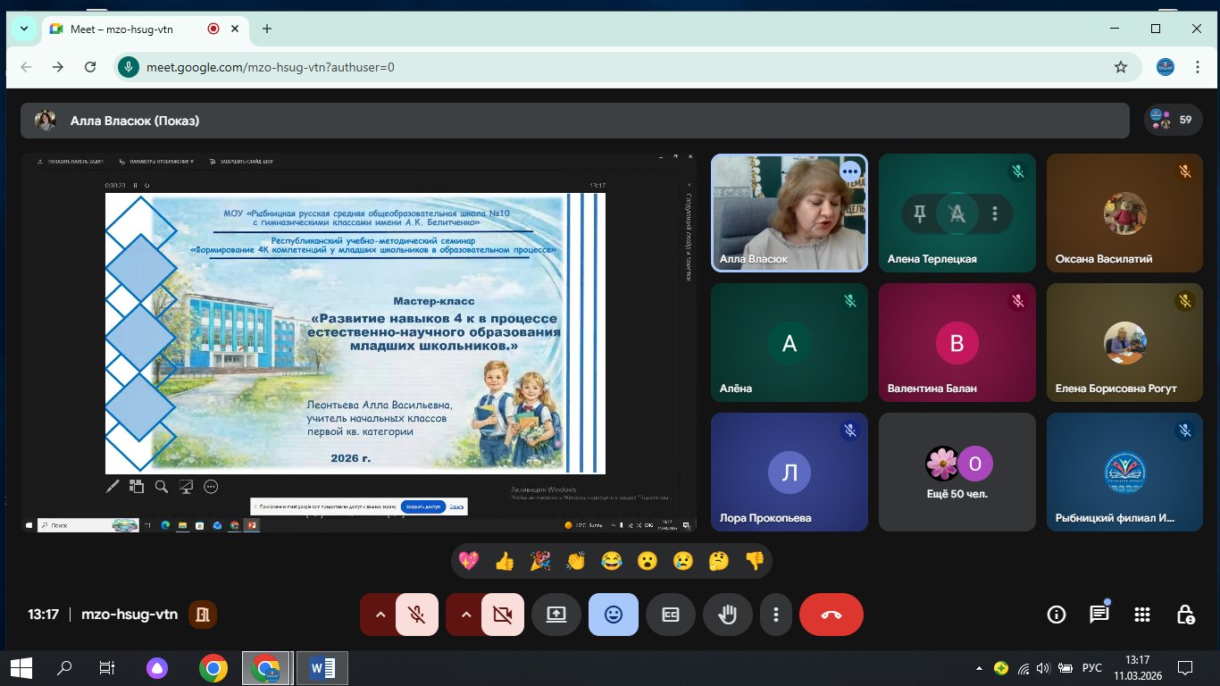Expand microphone audio settings arrow
This screenshot has width=1220, height=686.
pos(380,615)
